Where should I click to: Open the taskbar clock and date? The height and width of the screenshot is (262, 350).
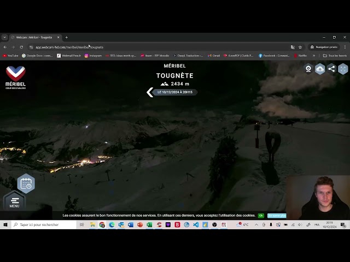pos(329,224)
